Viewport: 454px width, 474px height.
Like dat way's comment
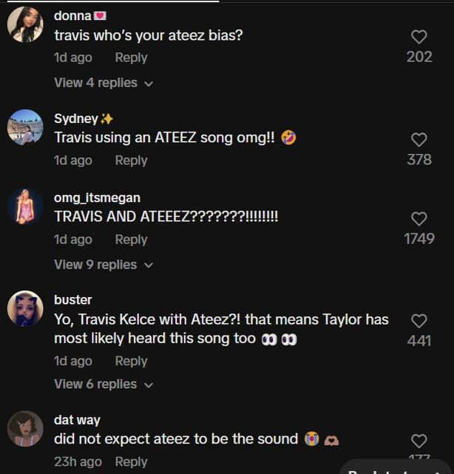coord(419,441)
